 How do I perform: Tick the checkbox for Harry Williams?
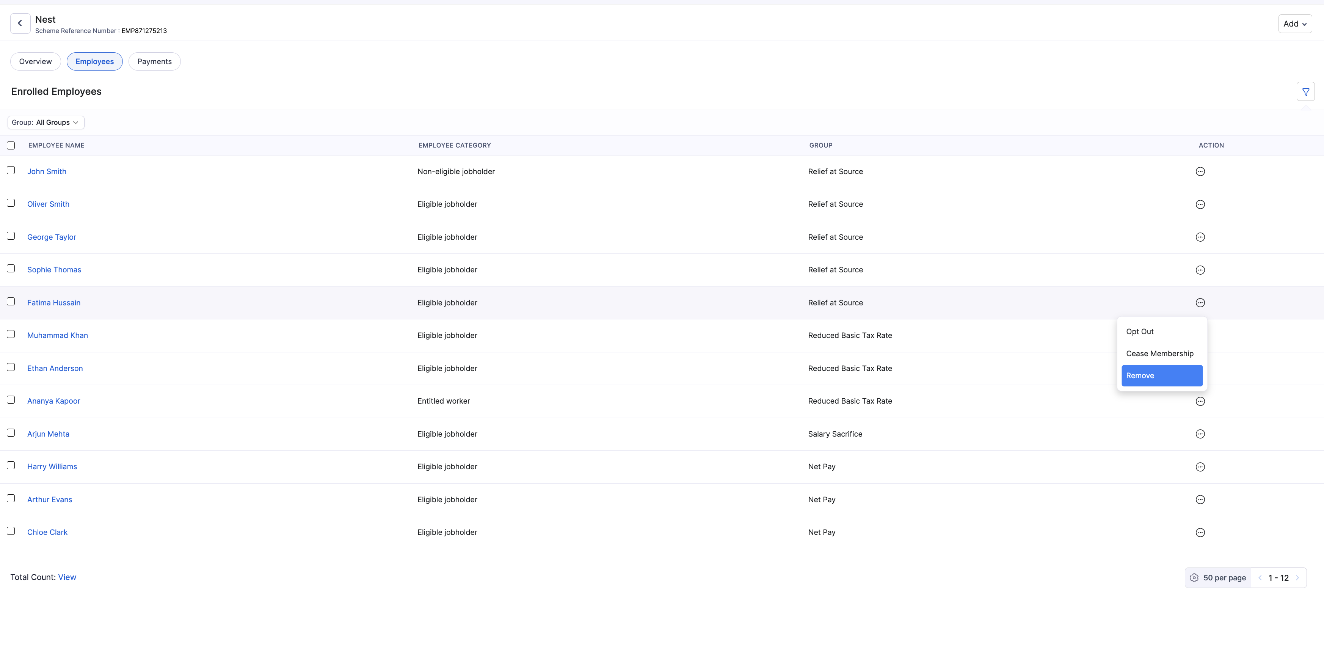click(11, 465)
